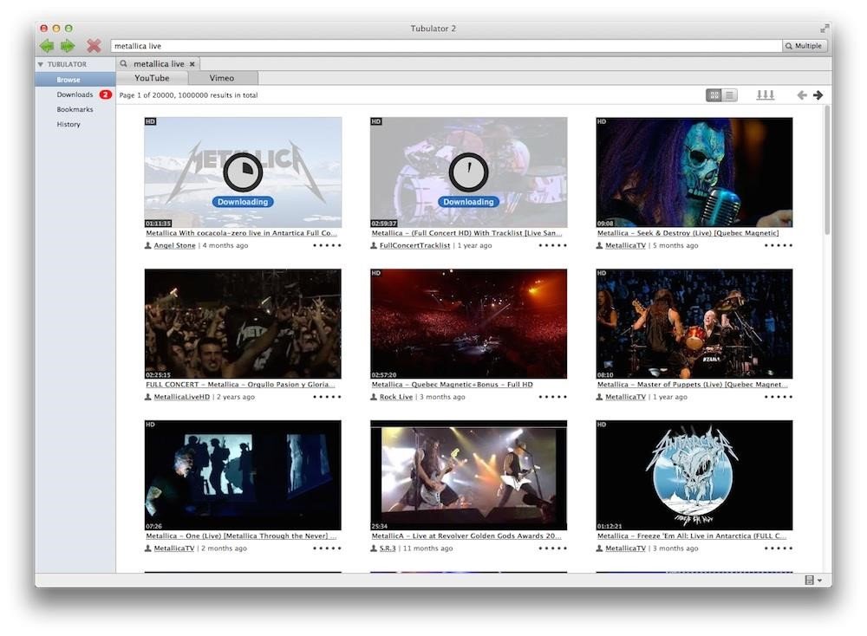The image size is (867, 636).
Task: Click rating dots for Antartica Coca-Cola video
Action: [327, 245]
